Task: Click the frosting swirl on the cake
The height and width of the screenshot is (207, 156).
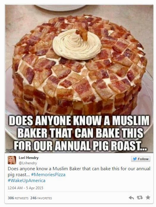Action: tap(77, 44)
